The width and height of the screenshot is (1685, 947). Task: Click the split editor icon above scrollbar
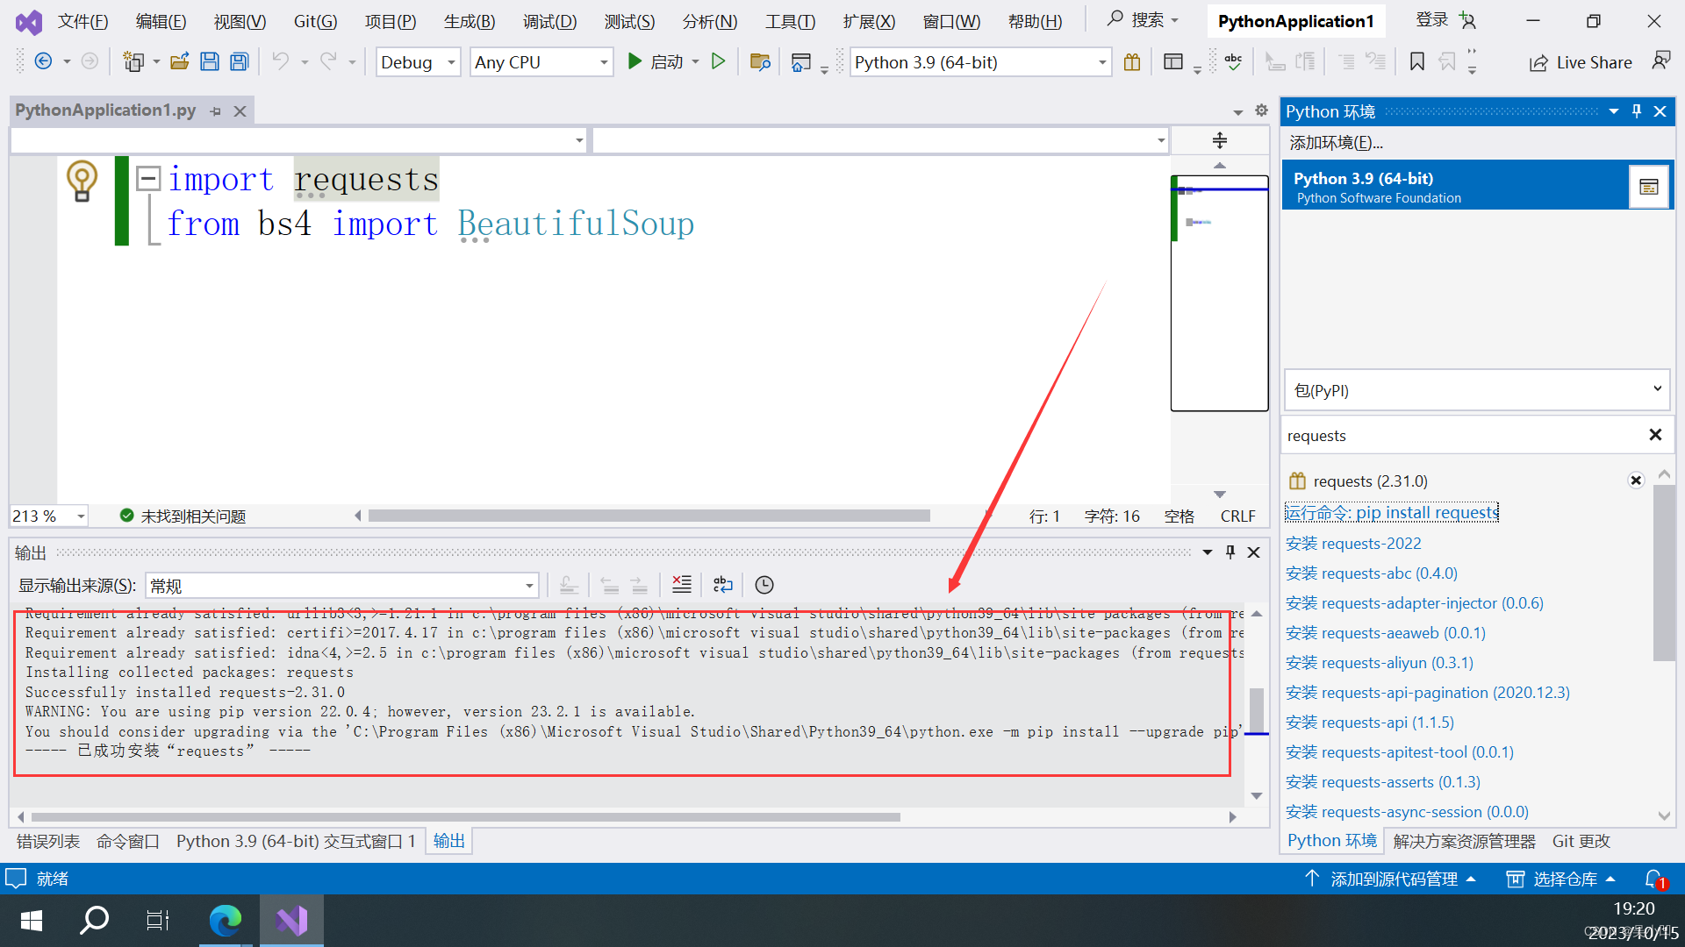point(1220,140)
